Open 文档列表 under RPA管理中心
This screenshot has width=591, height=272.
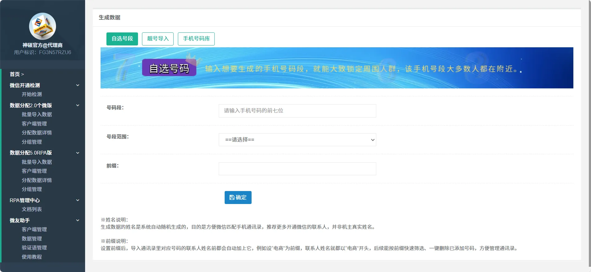(32, 209)
